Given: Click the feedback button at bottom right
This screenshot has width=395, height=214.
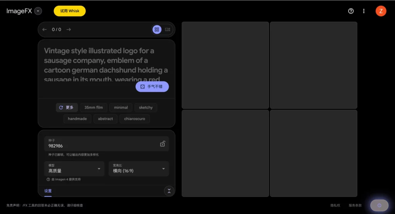Looking at the screenshot, I should click(379, 206).
